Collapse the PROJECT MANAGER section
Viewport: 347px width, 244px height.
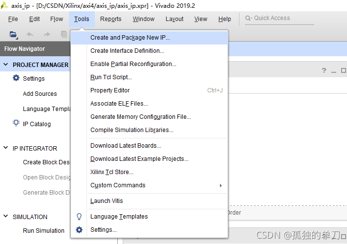[x=6, y=65]
